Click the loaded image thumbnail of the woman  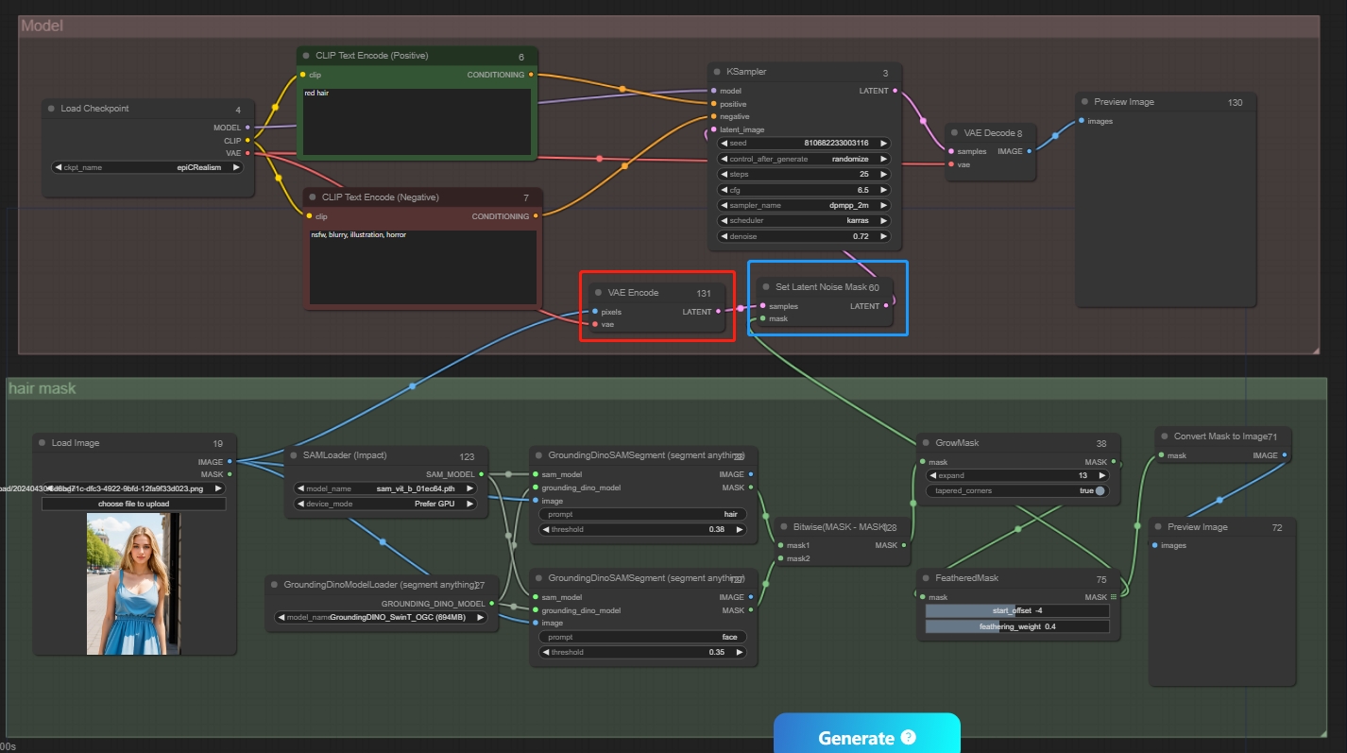click(x=133, y=584)
